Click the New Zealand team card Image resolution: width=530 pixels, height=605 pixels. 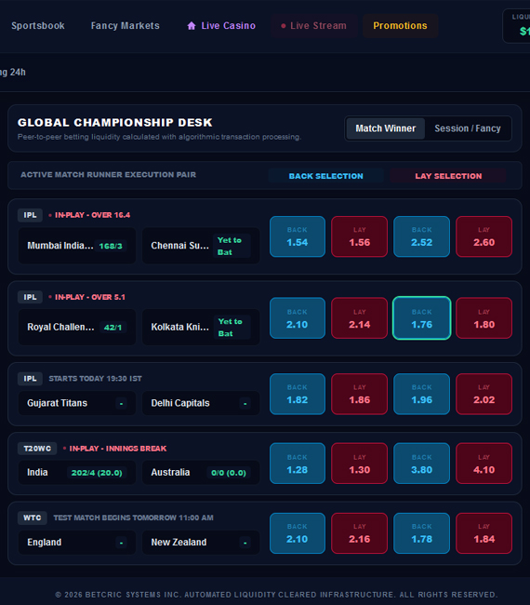point(201,542)
